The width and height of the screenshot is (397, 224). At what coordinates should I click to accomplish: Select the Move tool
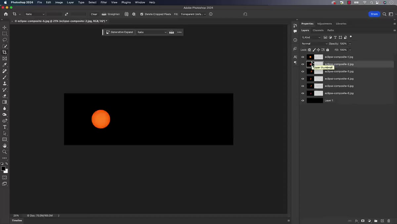(x=5, y=28)
